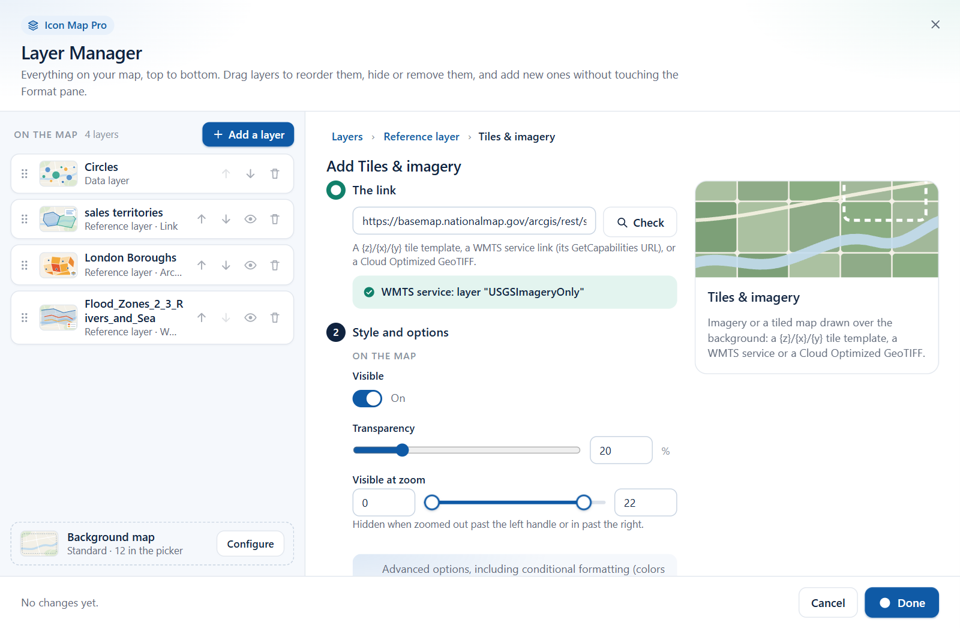Go back to Reference layer breadcrumb
Image resolution: width=960 pixels, height=628 pixels.
tap(422, 137)
